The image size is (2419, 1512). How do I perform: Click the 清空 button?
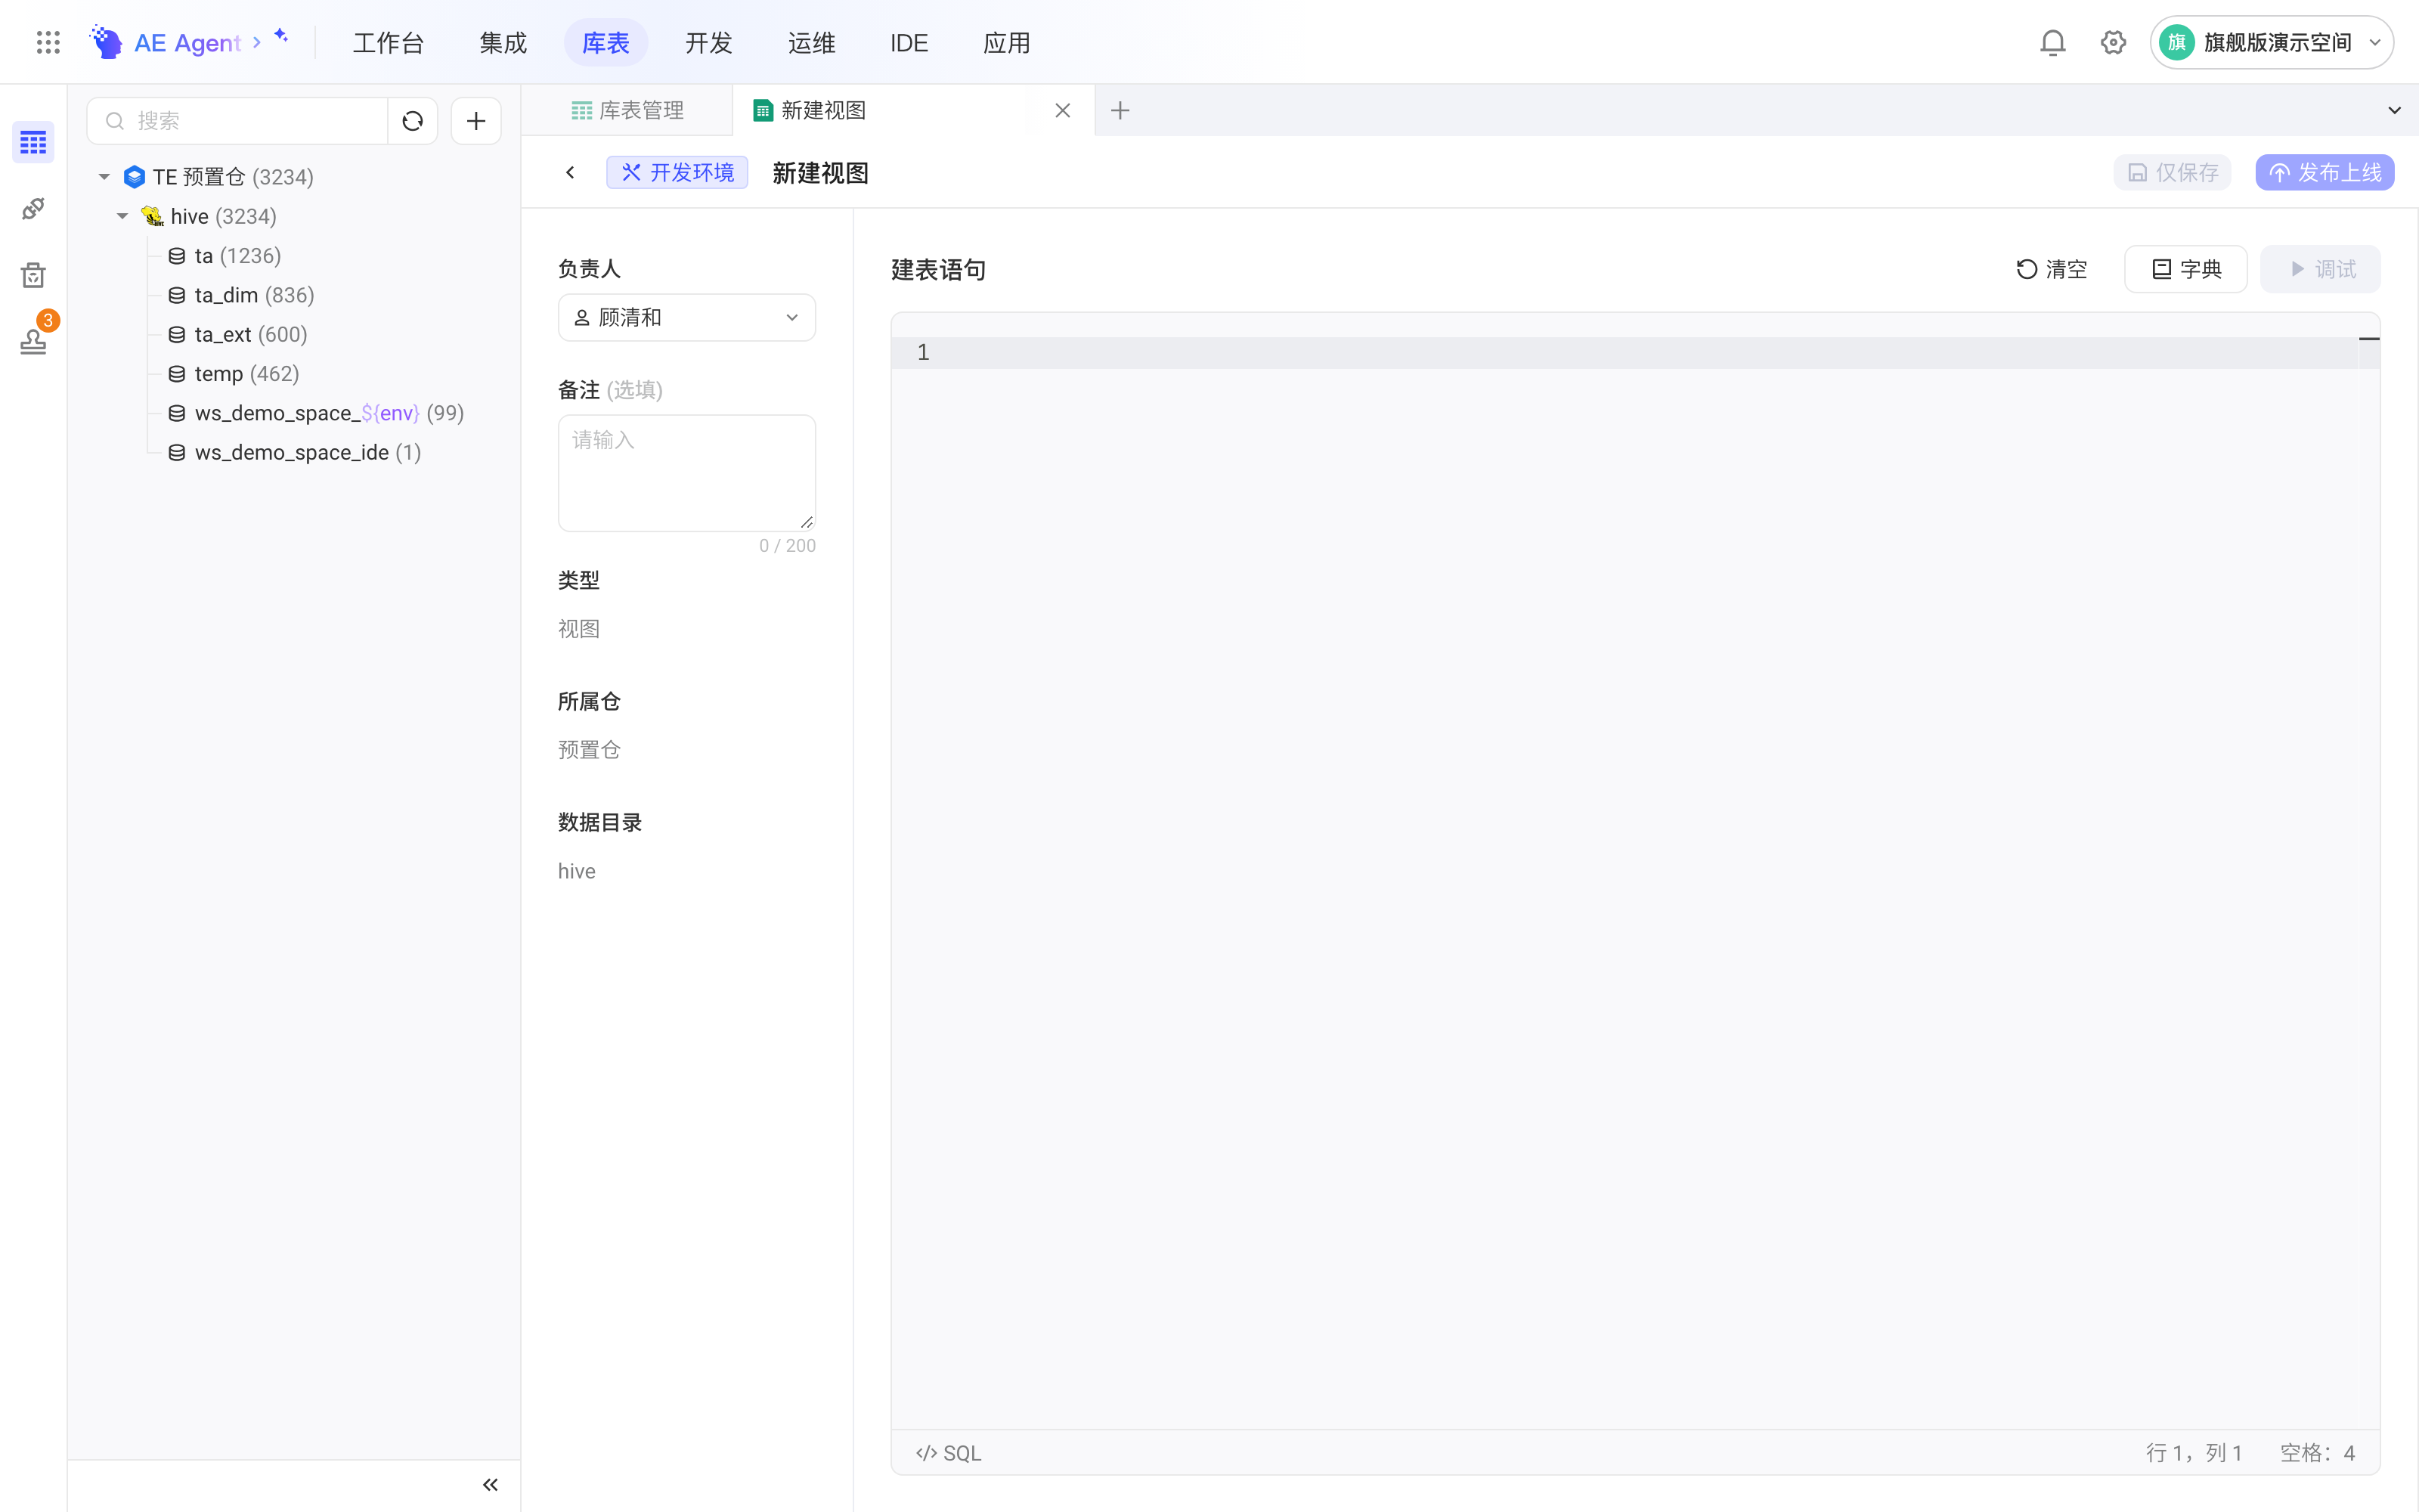pos(2051,269)
